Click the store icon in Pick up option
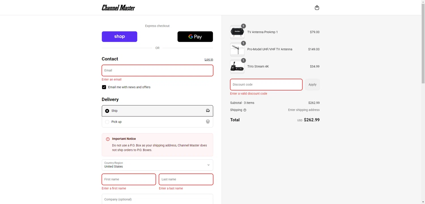Image resolution: width=425 pixels, height=204 pixels. (208, 122)
